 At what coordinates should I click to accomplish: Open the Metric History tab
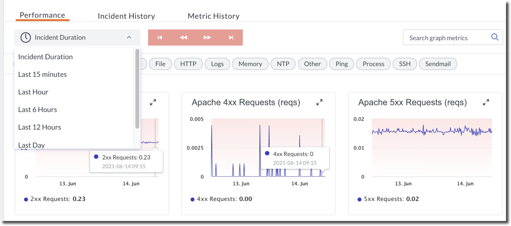[x=213, y=16]
